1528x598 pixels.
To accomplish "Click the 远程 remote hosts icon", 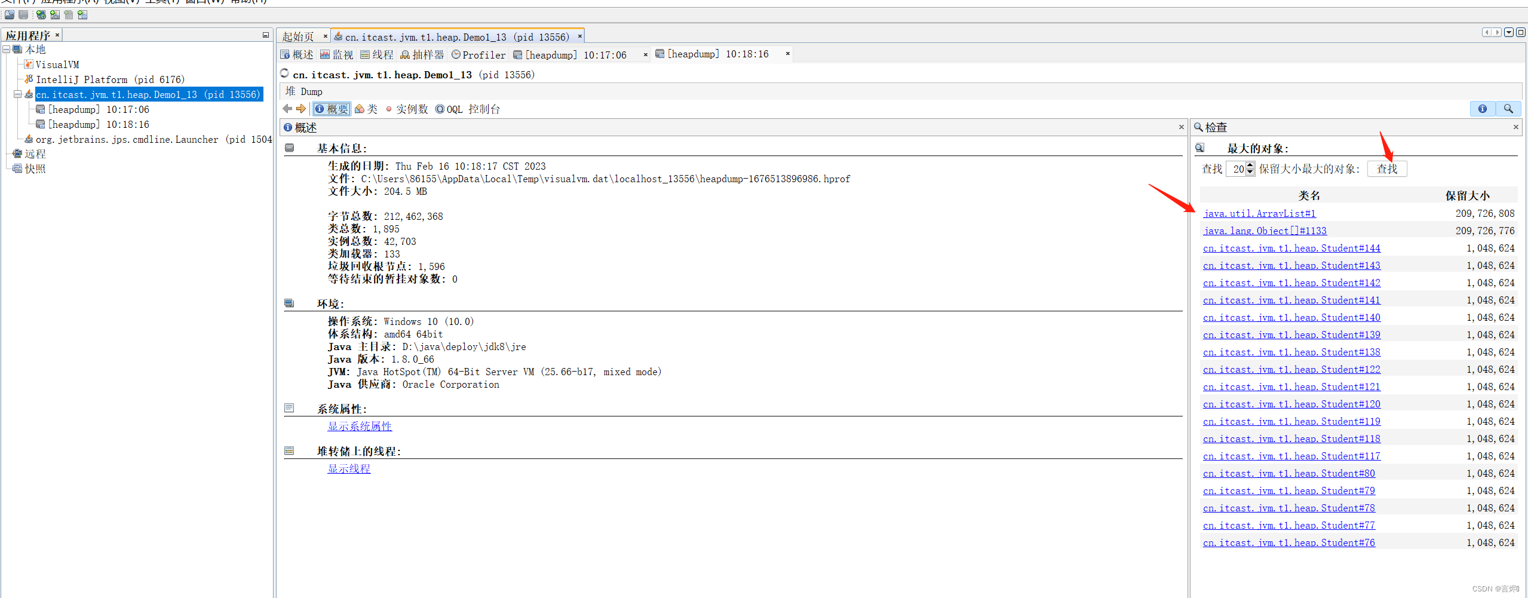I will pyautogui.click(x=17, y=154).
